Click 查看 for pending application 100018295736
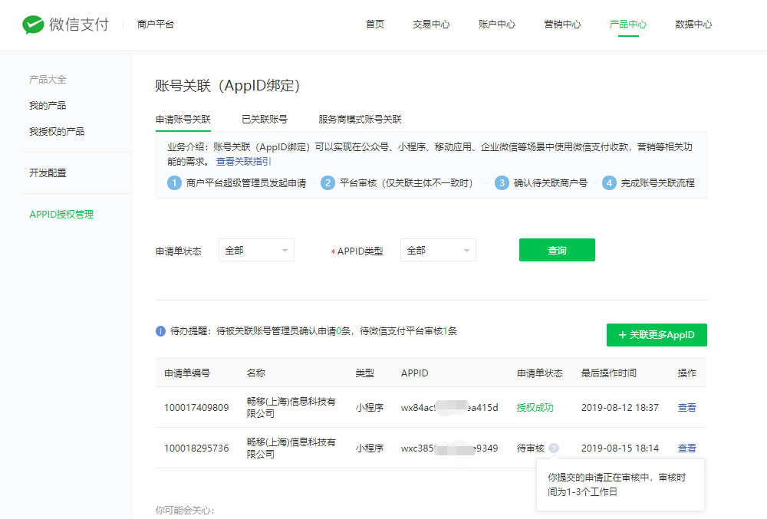Screen dimensions: 767x519 coord(686,448)
